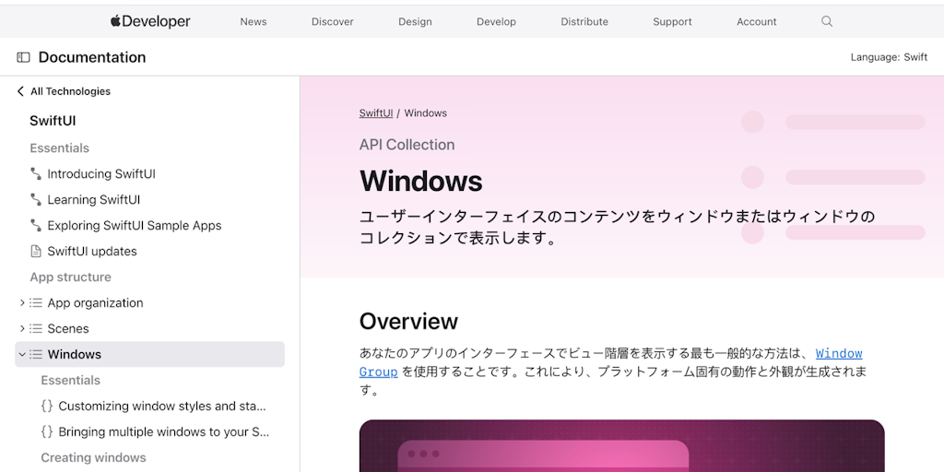
Task: Toggle the documentation sidebar icon
Action: (x=23, y=57)
